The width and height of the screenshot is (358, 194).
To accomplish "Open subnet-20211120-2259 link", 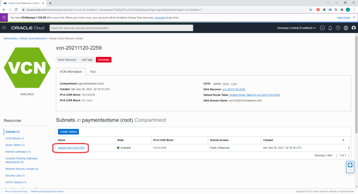I will coord(71,148).
